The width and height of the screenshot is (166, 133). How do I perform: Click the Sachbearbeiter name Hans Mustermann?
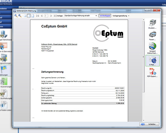115,63
